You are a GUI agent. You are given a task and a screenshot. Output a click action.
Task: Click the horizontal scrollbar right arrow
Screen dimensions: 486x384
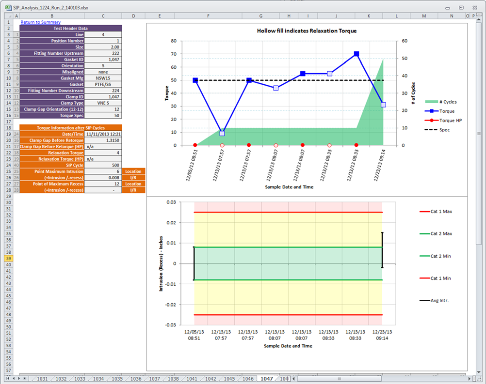(469, 378)
